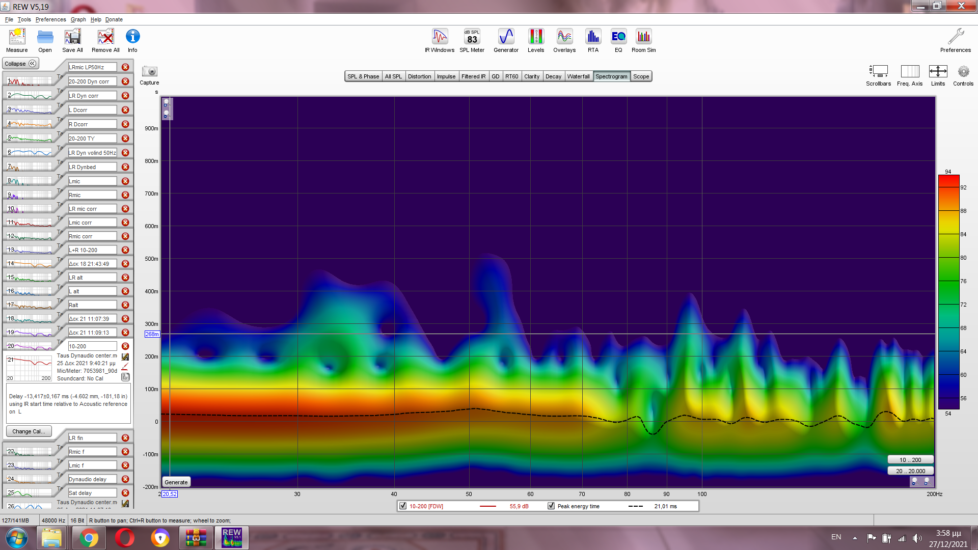Screen dimensions: 978x550
Task: Click the Generate button
Action: point(176,482)
